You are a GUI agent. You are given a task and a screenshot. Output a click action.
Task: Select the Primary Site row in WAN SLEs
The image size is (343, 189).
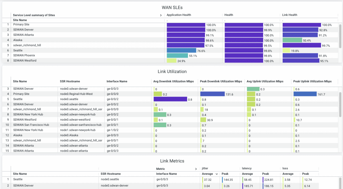click(21, 25)
